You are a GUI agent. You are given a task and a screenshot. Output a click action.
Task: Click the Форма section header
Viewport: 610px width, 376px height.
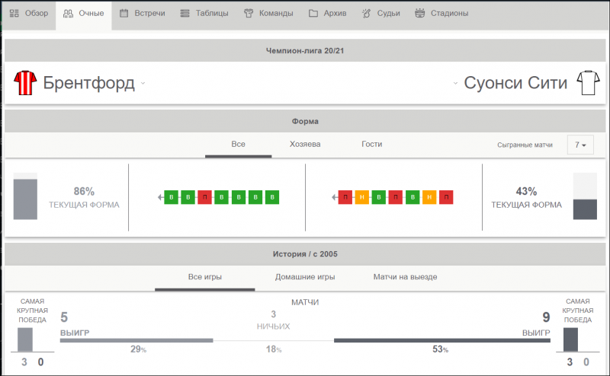[305, 121]
